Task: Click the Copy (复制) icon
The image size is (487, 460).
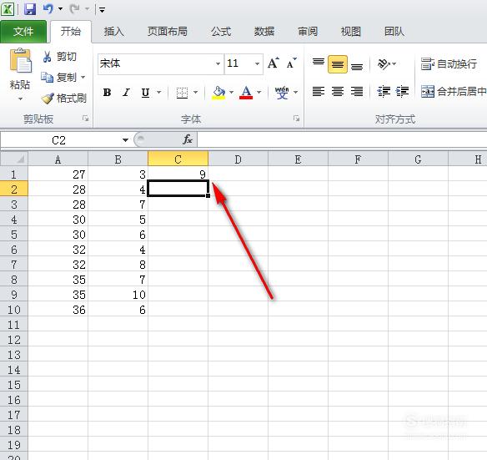Action: 48,77
